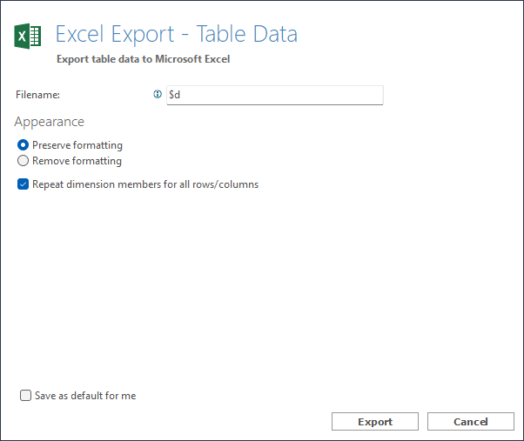Screen dimensions: 524x441
Task: Cancel the Excel export dialog
Action: [x=471, y=421]
